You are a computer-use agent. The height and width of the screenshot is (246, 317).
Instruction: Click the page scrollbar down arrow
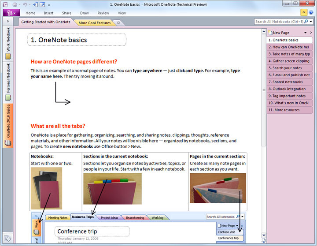pos(264,235)
